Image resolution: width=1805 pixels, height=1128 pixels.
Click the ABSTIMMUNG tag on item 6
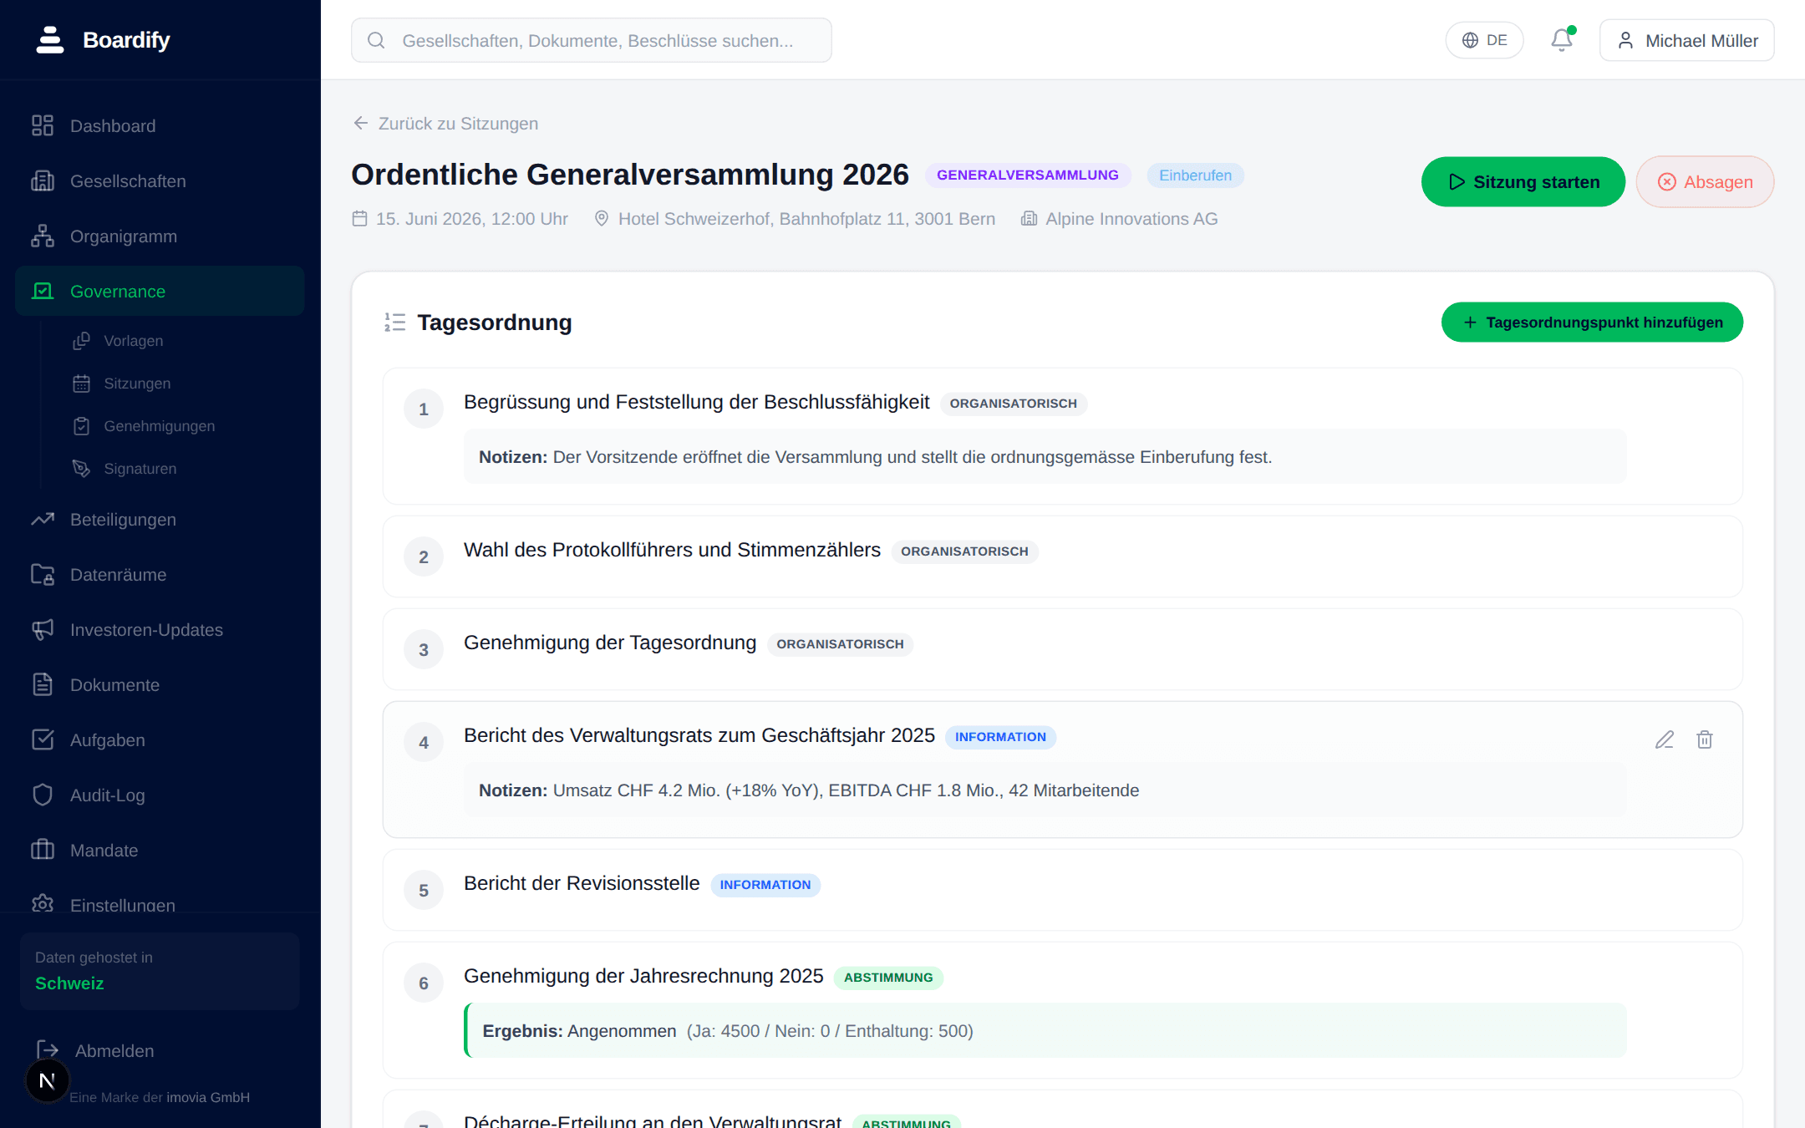click(x=888, y=978)
